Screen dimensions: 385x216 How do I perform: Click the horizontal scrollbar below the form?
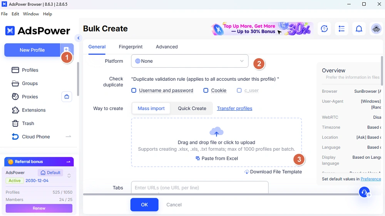click(221, 194)
